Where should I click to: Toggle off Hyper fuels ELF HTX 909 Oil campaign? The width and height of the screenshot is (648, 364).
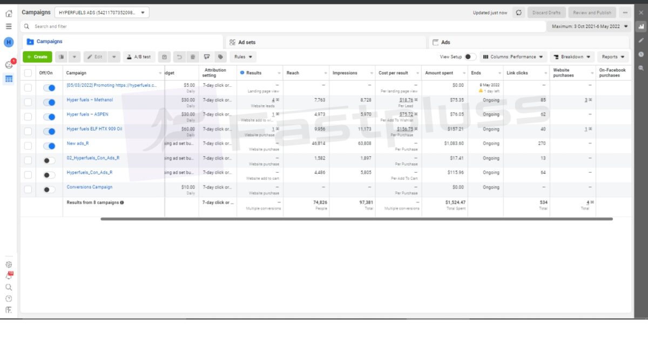pos(49,132)
